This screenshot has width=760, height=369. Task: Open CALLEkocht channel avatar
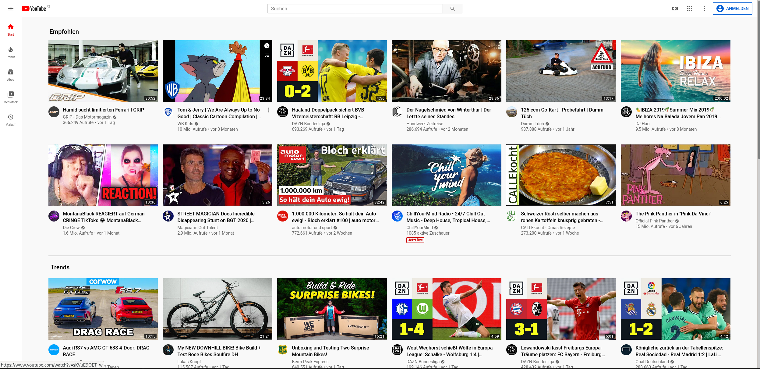(512, 216)
